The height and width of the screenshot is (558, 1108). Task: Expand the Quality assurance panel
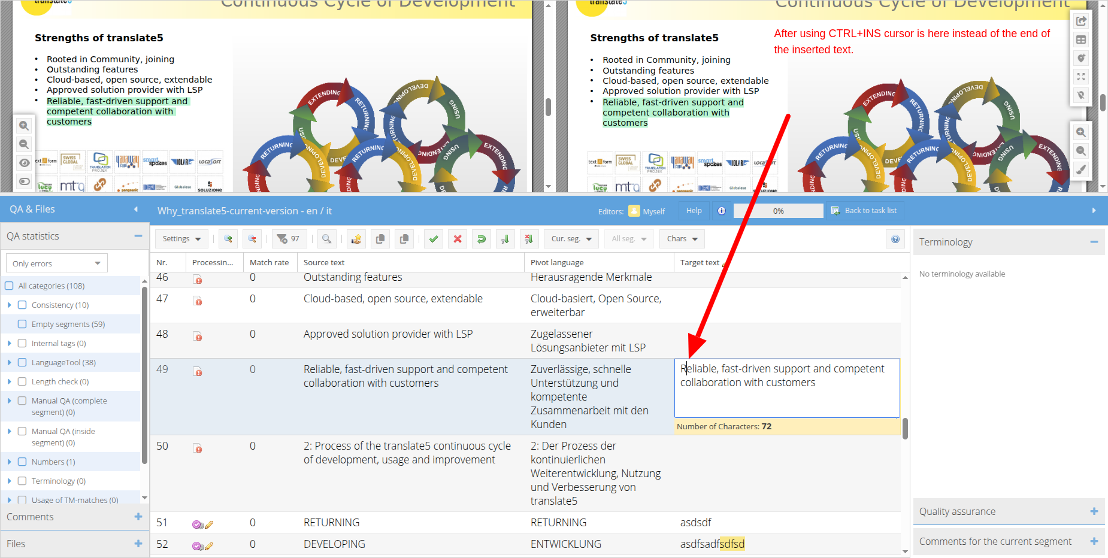pyautogui.click(x=1094, y=511)
